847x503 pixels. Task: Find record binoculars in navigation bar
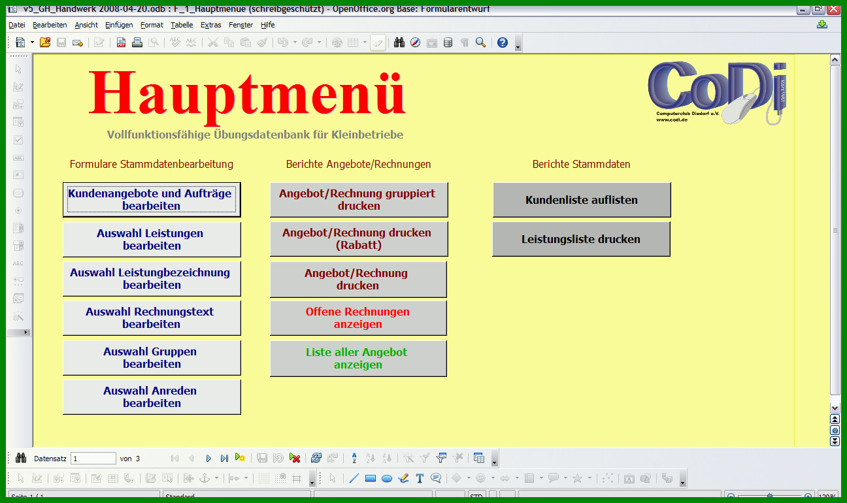tap(20, 459)
